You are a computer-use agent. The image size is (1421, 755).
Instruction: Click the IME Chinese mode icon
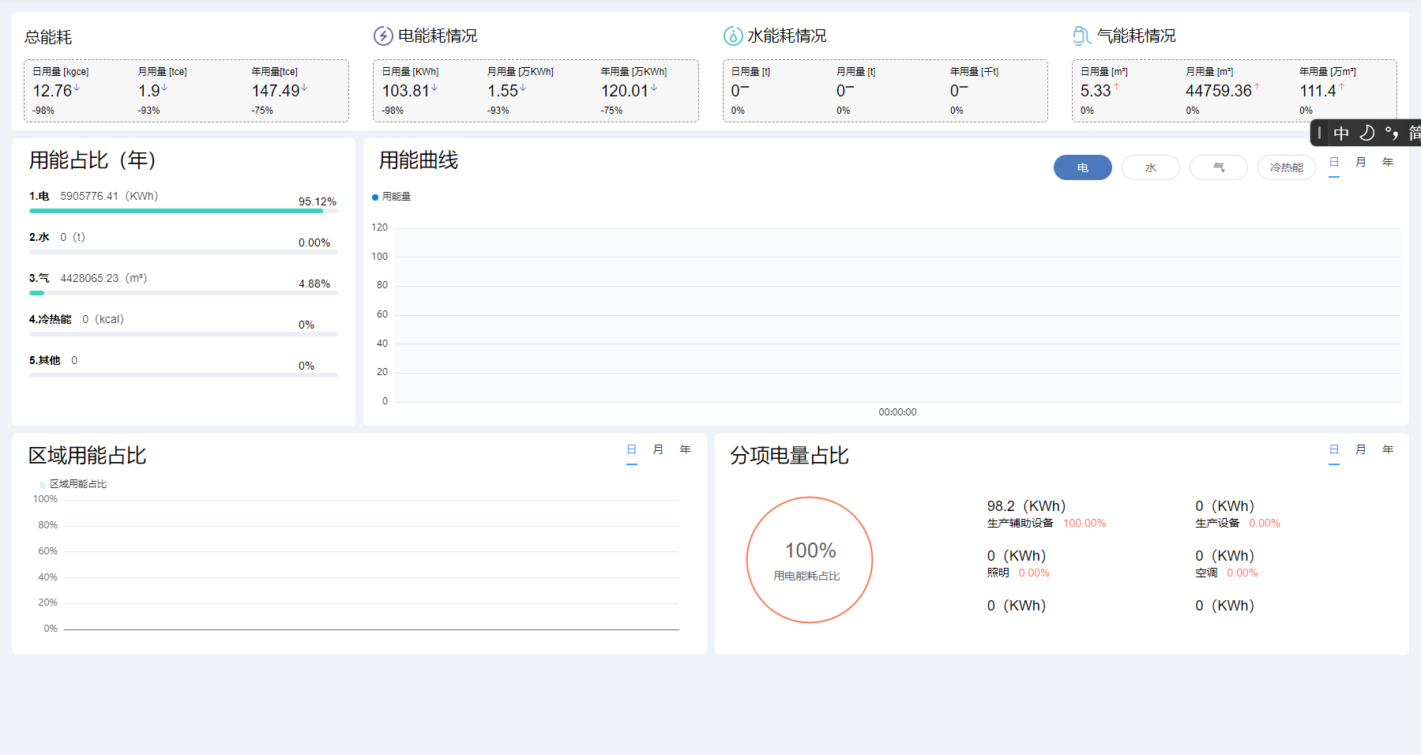(x=1341, y=133)
